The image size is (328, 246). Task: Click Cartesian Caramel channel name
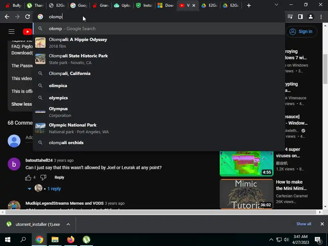click(x=291, y=196)
